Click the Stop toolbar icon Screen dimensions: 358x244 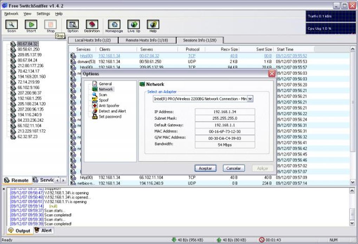[51, 26]
